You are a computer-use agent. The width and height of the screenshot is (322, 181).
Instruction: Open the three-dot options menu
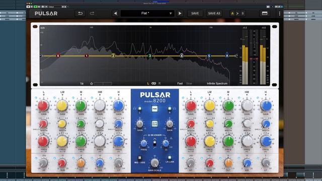pyautogui.click(x=280, y=14)
